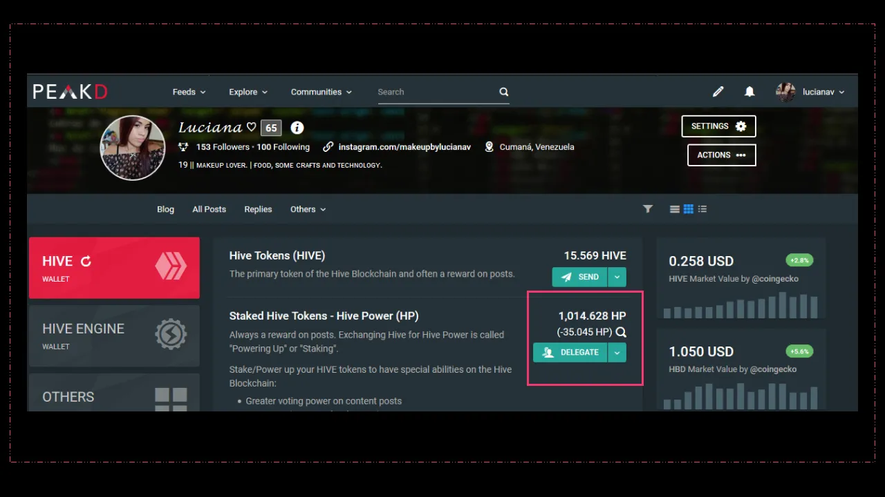
Task: Click the Cumaná, Venezuela location text
Action: coord(536,147)
